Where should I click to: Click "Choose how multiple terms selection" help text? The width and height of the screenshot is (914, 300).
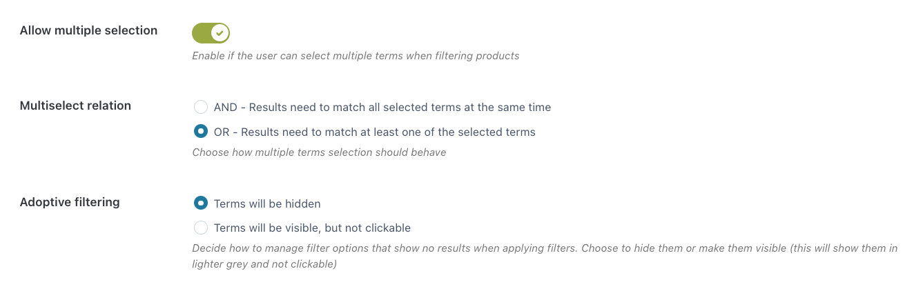coord(319,152)
